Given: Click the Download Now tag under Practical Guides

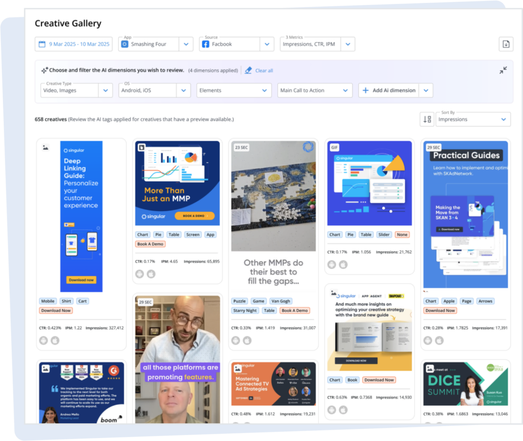Looking at the screenshot, I should pos(440,310).
